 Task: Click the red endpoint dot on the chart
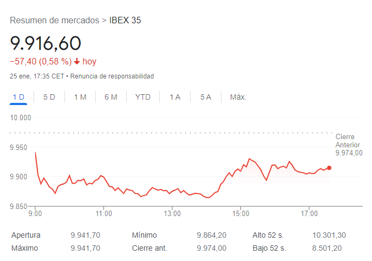coord(329,168)
